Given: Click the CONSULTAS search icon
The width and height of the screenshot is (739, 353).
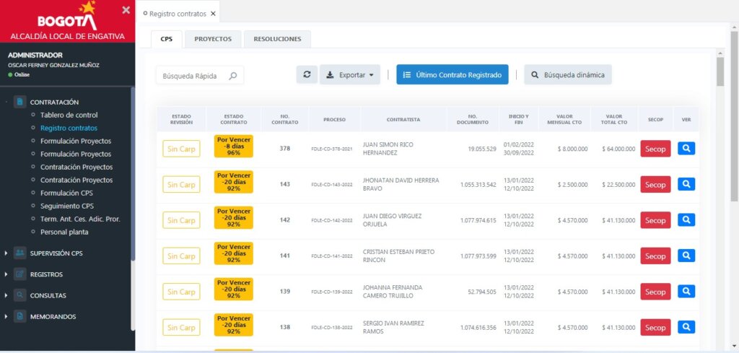Looking at the screenshot, I should point(19,295).
